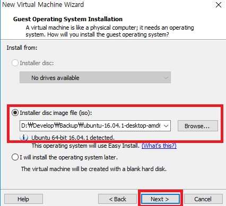The width and height of the screenshot is (226, 206).
Task: Select the Installer disc radio button
Action: click(15, 63)
